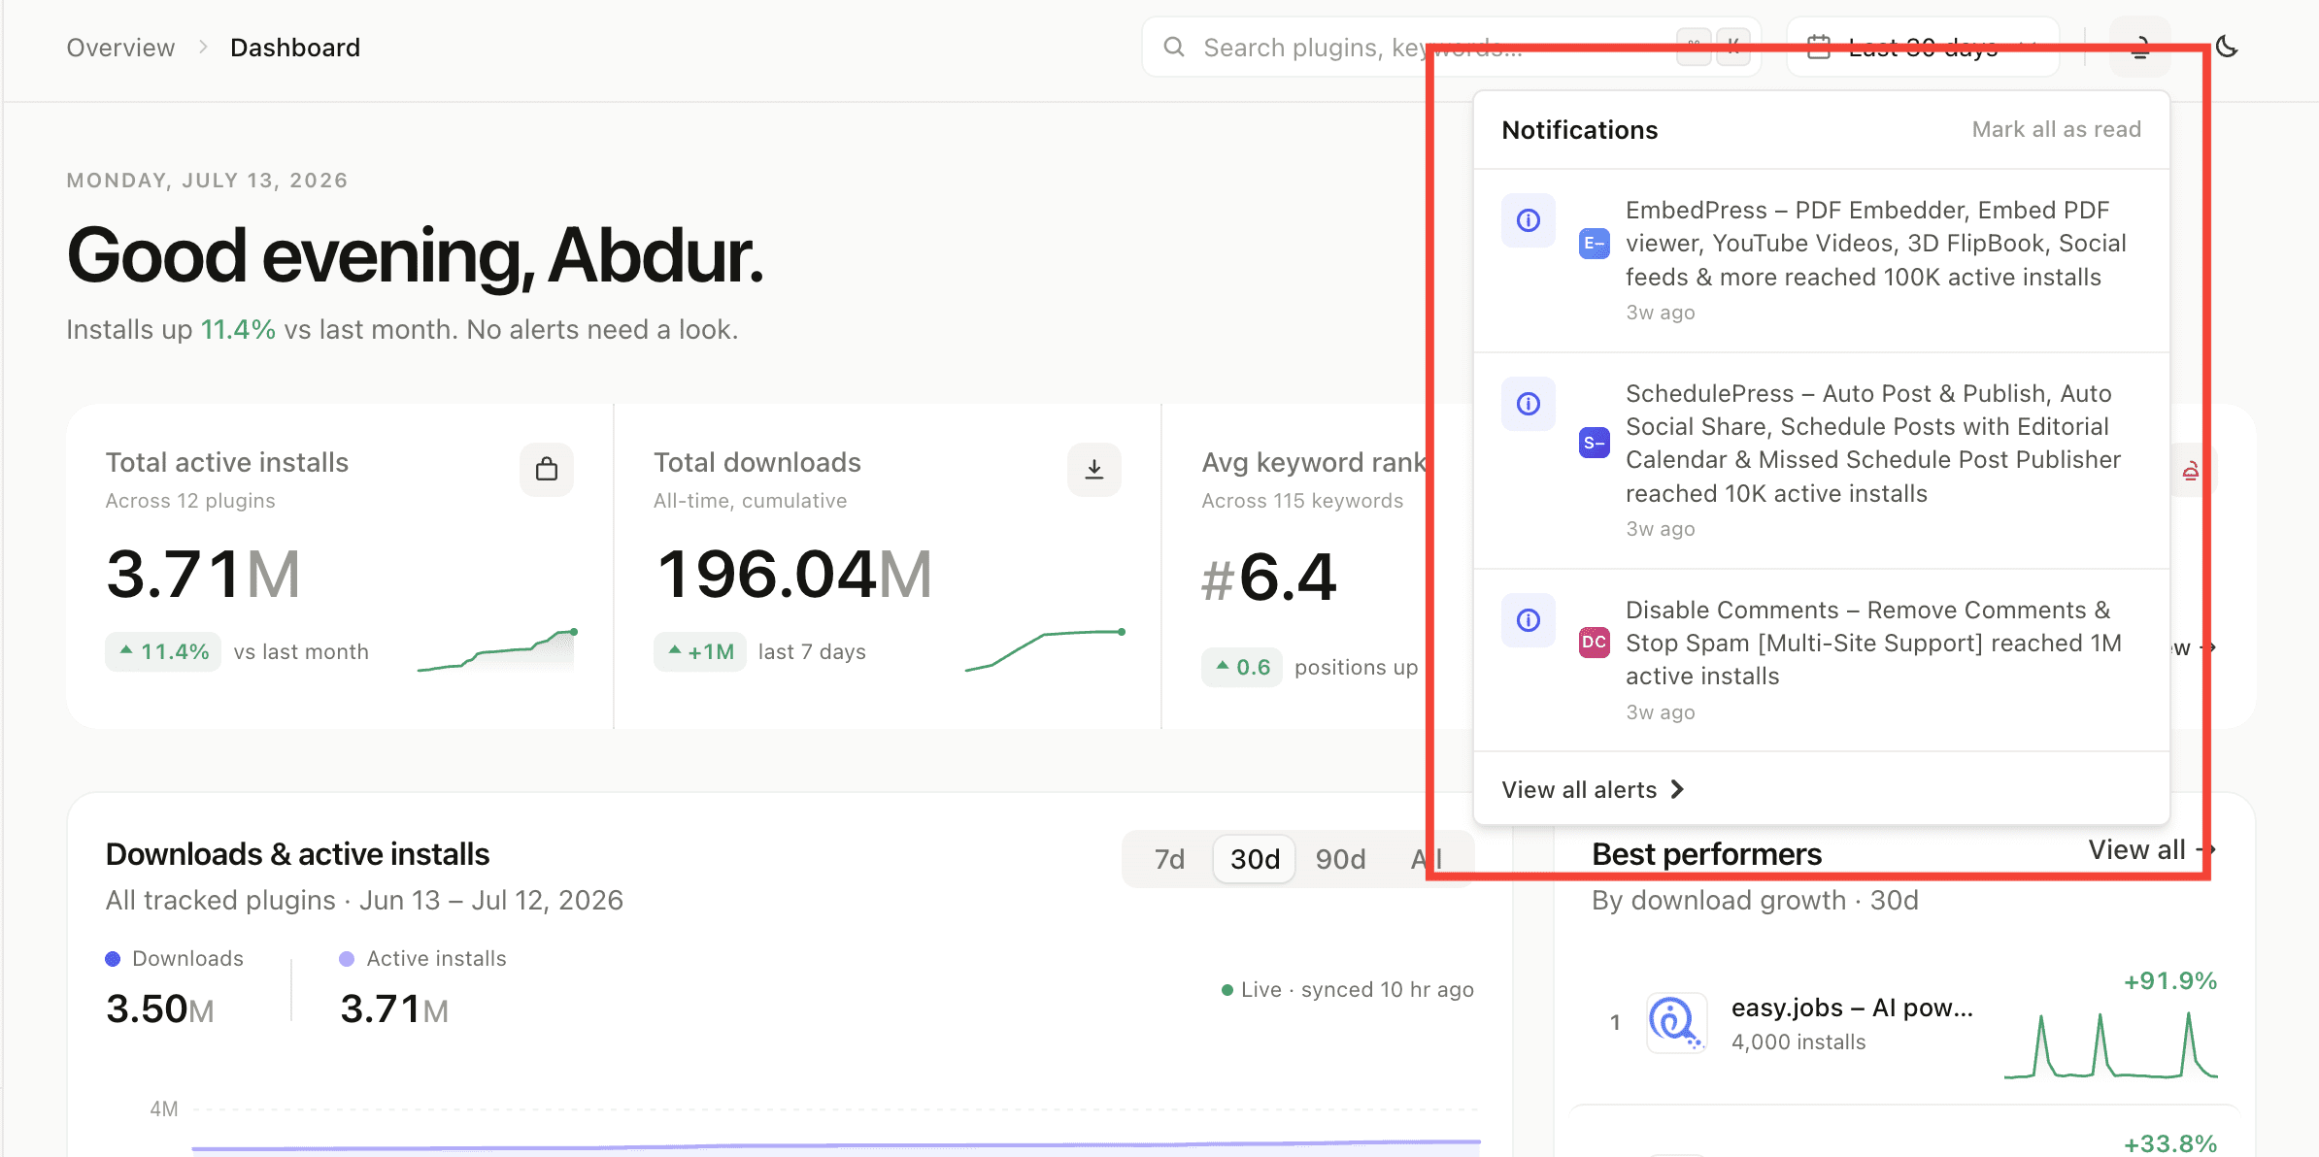Click the green 11.4% in the greeting subtitle

(238, 330)
